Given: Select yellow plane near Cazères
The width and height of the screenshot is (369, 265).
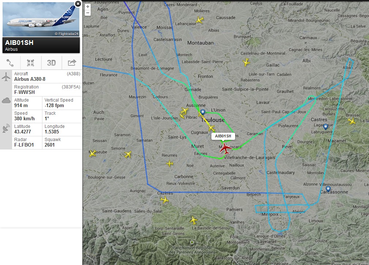Looking at the screenshot, I should (x=165, y=200).
